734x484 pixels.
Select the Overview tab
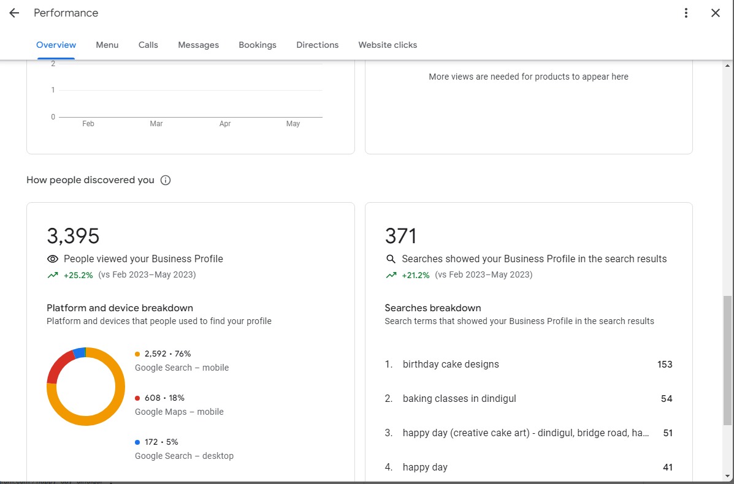pyautogui.click(x=56, y=45)
